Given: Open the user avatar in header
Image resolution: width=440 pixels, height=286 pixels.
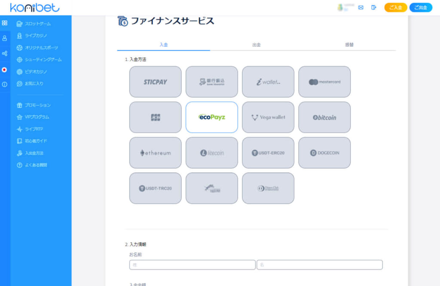Looking at the screenshot, I should tap(340, 8).
